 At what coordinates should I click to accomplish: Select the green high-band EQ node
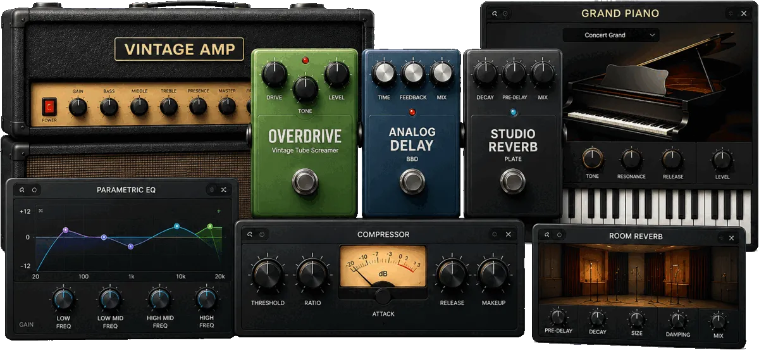tap(210, 226)
